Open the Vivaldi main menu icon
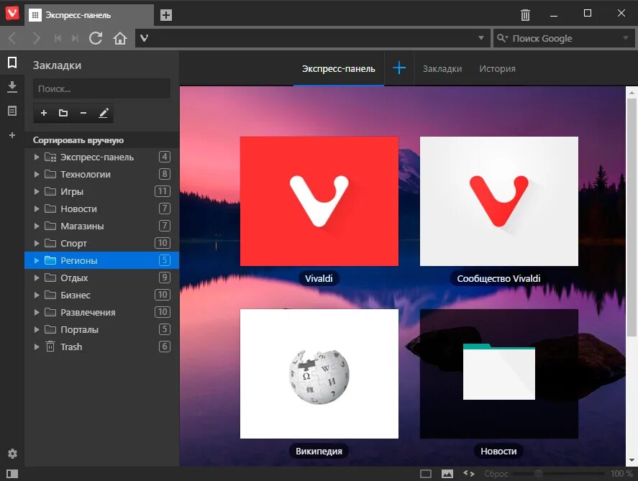 [x=12, y=13]
